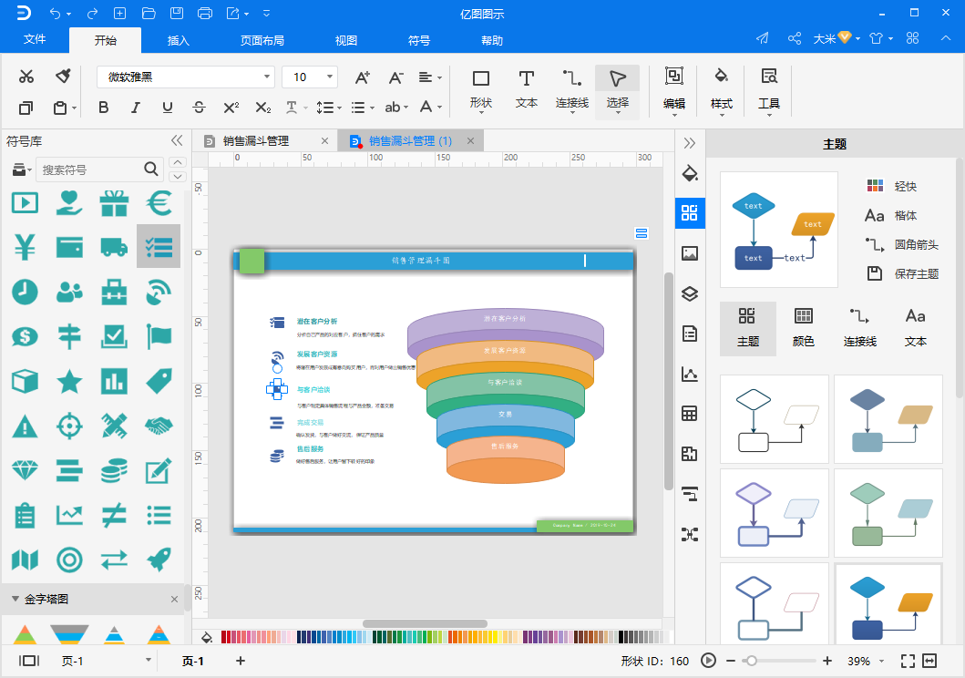Select the truck symbol in library
Image resolution: width=965 pixels, height=678 pixels.
click(115, 247)
